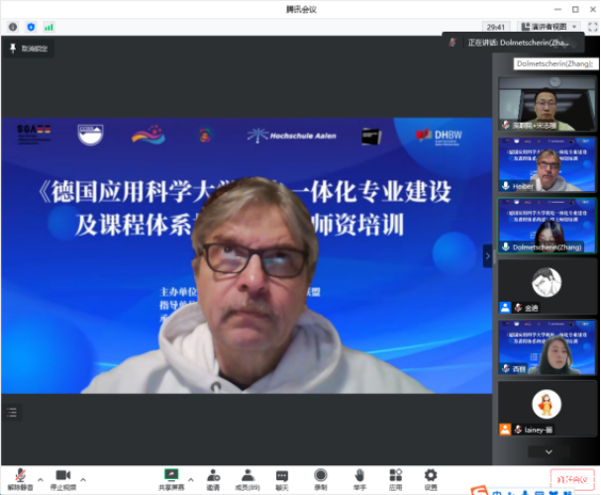Screen dimensions: 601x495
Task: Collapse the participant video sidebar
Action: [486, 255]
